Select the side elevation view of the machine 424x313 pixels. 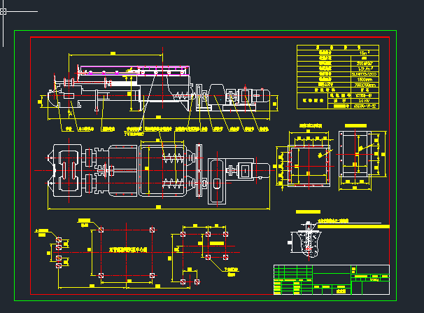(158, 89)
